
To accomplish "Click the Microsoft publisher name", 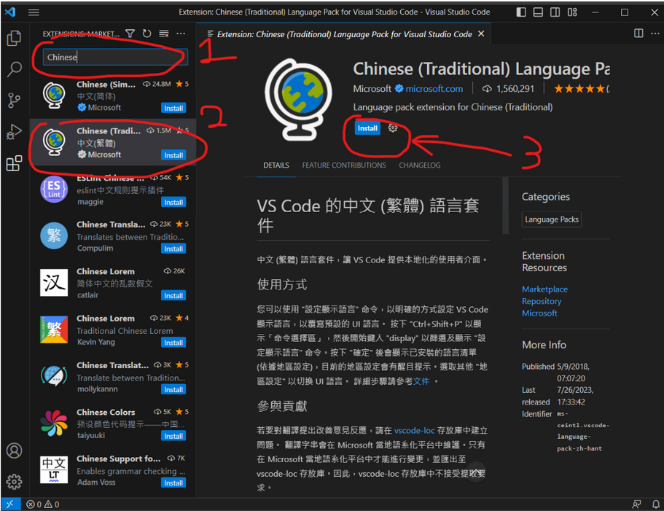I will (372, 88).
